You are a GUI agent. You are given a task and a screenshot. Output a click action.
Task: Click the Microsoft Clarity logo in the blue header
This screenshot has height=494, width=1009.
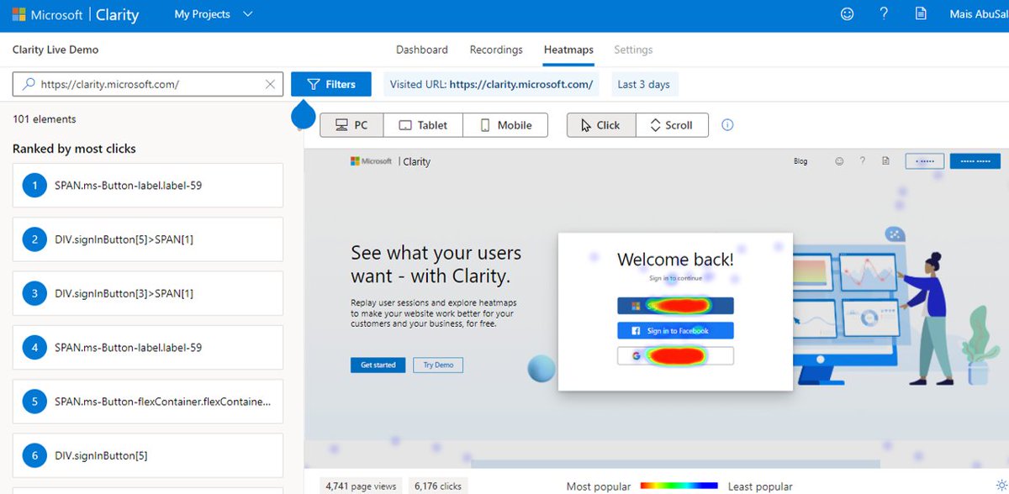[x=76, y=14]
